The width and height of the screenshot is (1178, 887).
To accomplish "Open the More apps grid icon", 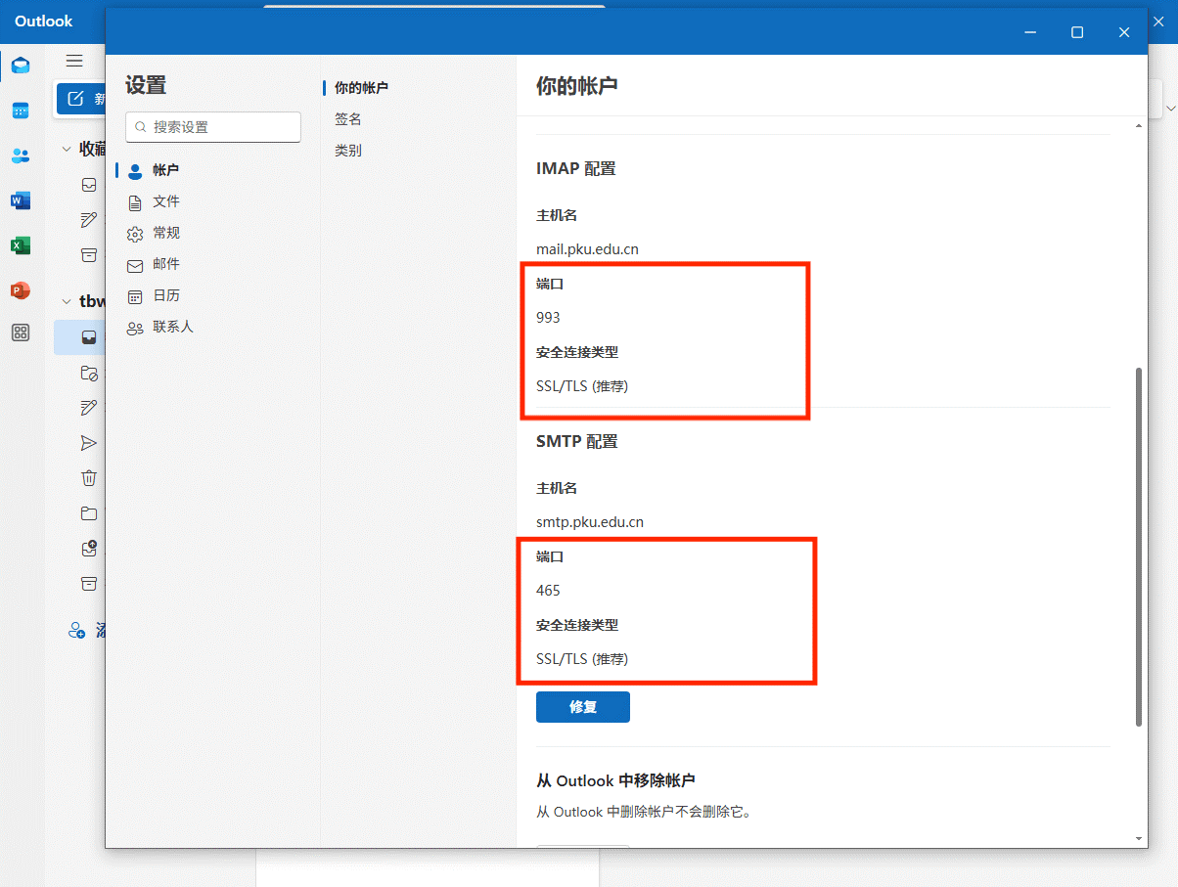I will pos(21,333).
